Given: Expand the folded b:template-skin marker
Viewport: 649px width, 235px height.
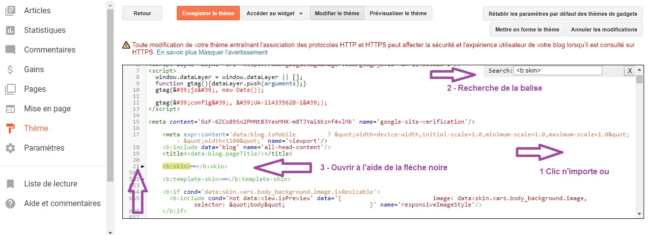Looking at the screenshot, I should (x=225, y=179).
